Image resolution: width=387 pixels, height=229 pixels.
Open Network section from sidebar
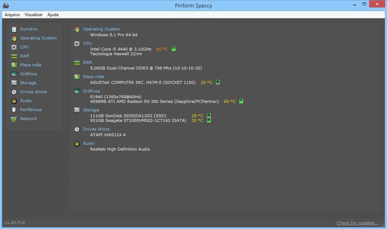(x=28, y=118)
